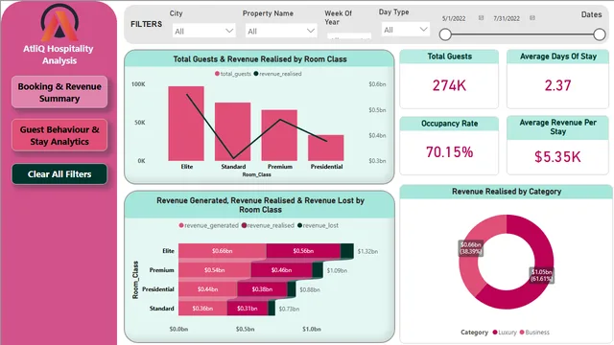Click total_guests legend marker
This screenshot has width=614, height=345.
[217, 74]
